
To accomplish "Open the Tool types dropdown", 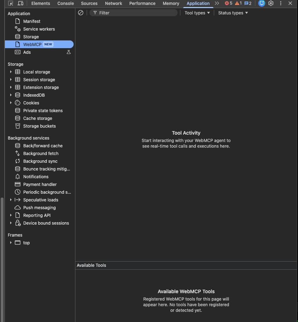I will click(197, 13).
